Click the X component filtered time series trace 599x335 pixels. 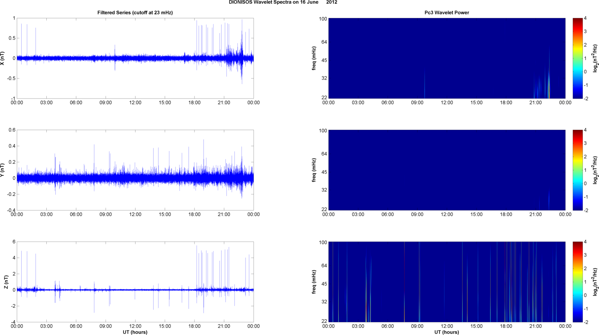point(135,58)
